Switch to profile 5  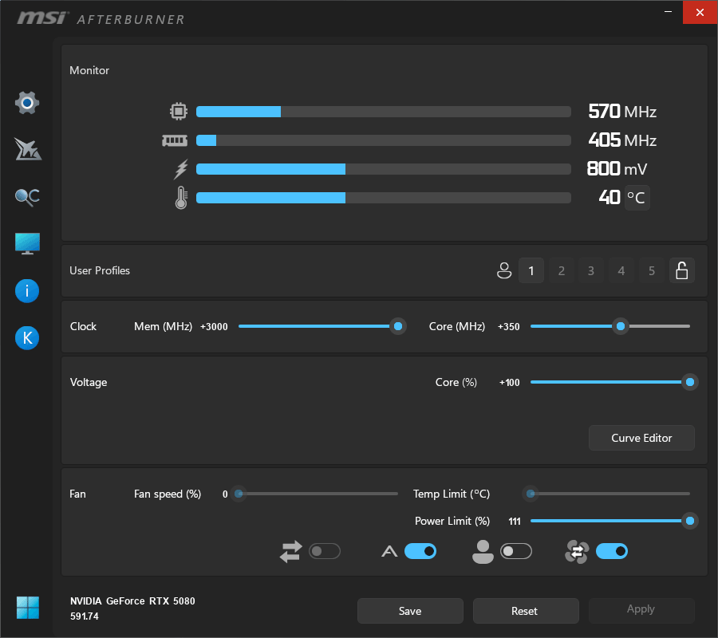tap(651, 270)
